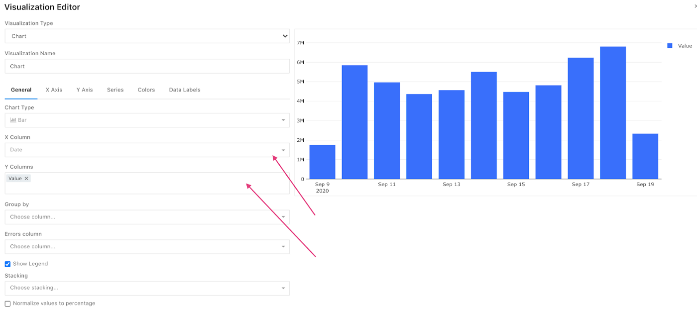Screen dimensions: 697x317
Task: Click the Value legend label
Action: [x=685, y=46]
